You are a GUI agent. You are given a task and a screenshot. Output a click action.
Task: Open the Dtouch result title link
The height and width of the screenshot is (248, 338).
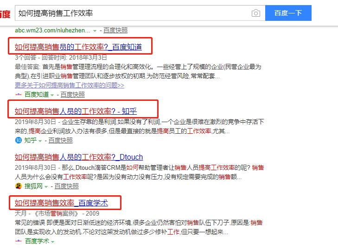pos(79,157)
